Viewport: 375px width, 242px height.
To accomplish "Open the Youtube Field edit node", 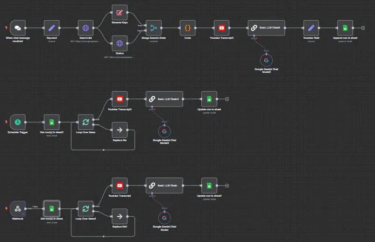I will click(x=311, y=28).
